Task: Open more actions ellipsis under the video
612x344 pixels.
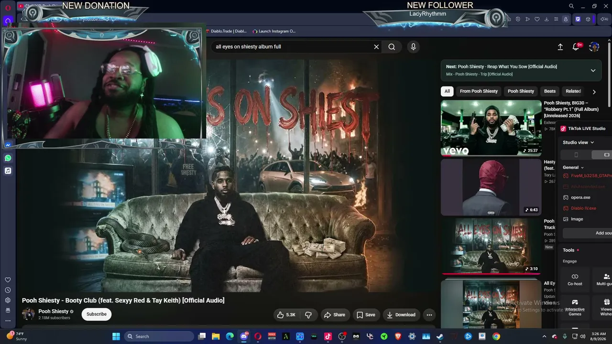Action: pos(429,315)
